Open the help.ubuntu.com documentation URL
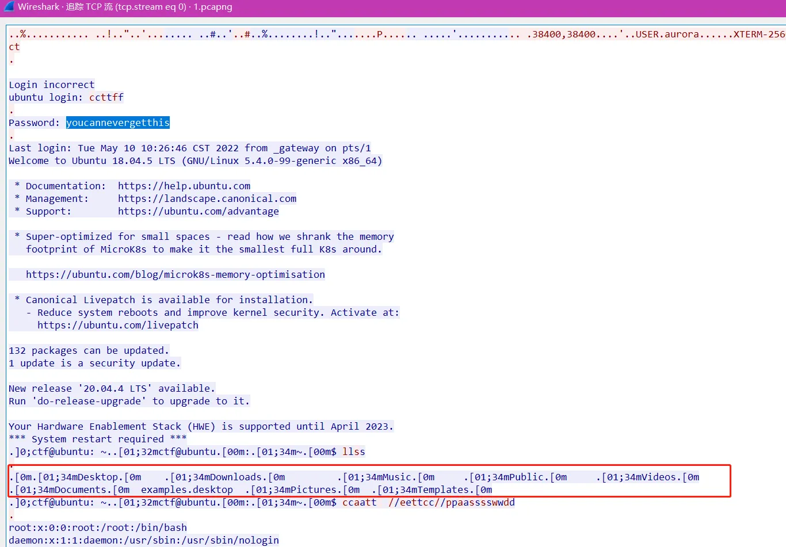The image size is (786, 547). pyautogui.click(x=184, y=186)
